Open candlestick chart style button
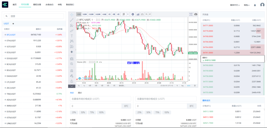This screenshot has height=128, width=267. 124,14
